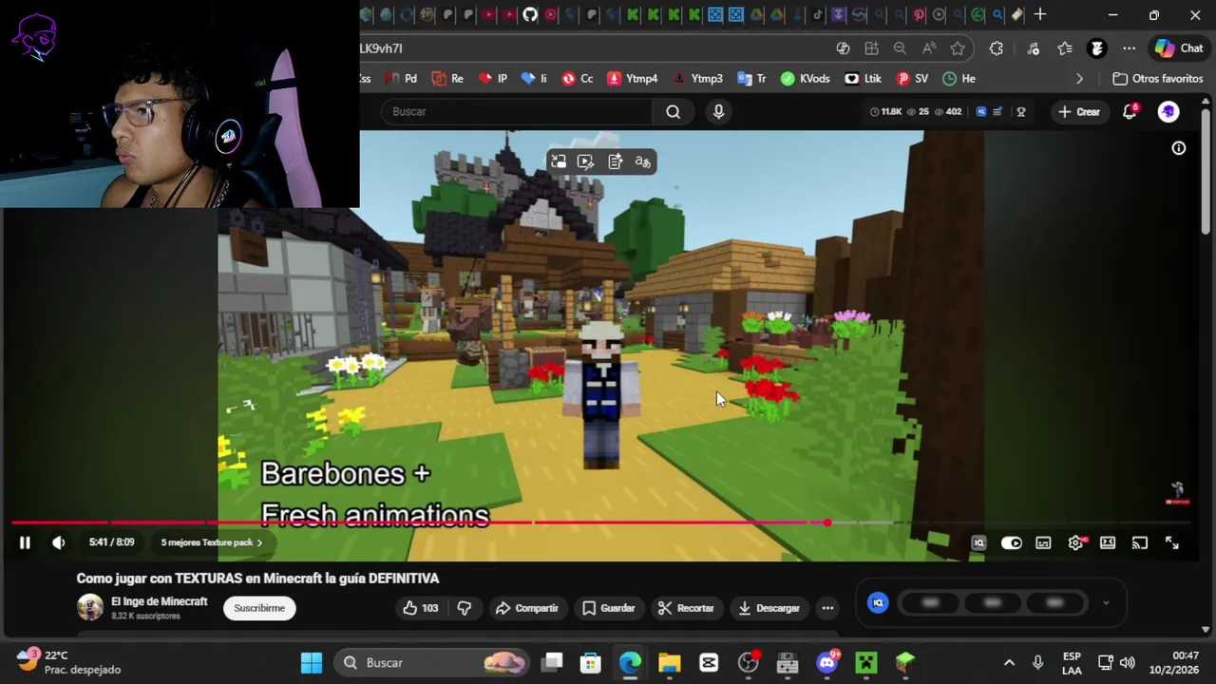Image resolution: width=1216 pixels, height=684 pixels.
Task: Open the ESP LAA language switcher
Action: point(1072,663)
